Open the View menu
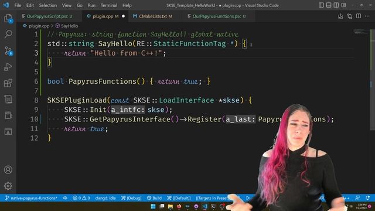The width and height of the screenshot is (375, 211). point(67,5)
